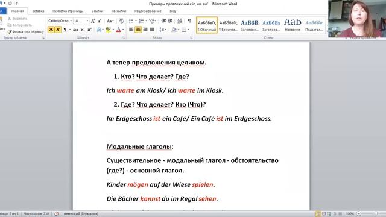Align text left
Image resolution: width=386 pixels, height=217 pixels.
click(x=131, y=30)
